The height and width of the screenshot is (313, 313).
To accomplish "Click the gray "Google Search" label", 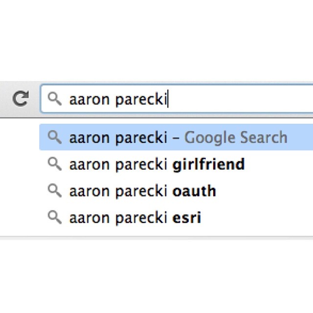I will (236, 137).
